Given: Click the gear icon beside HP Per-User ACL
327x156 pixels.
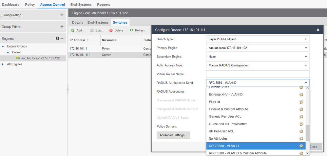Looking at the screenshot, I should [301, 131].
